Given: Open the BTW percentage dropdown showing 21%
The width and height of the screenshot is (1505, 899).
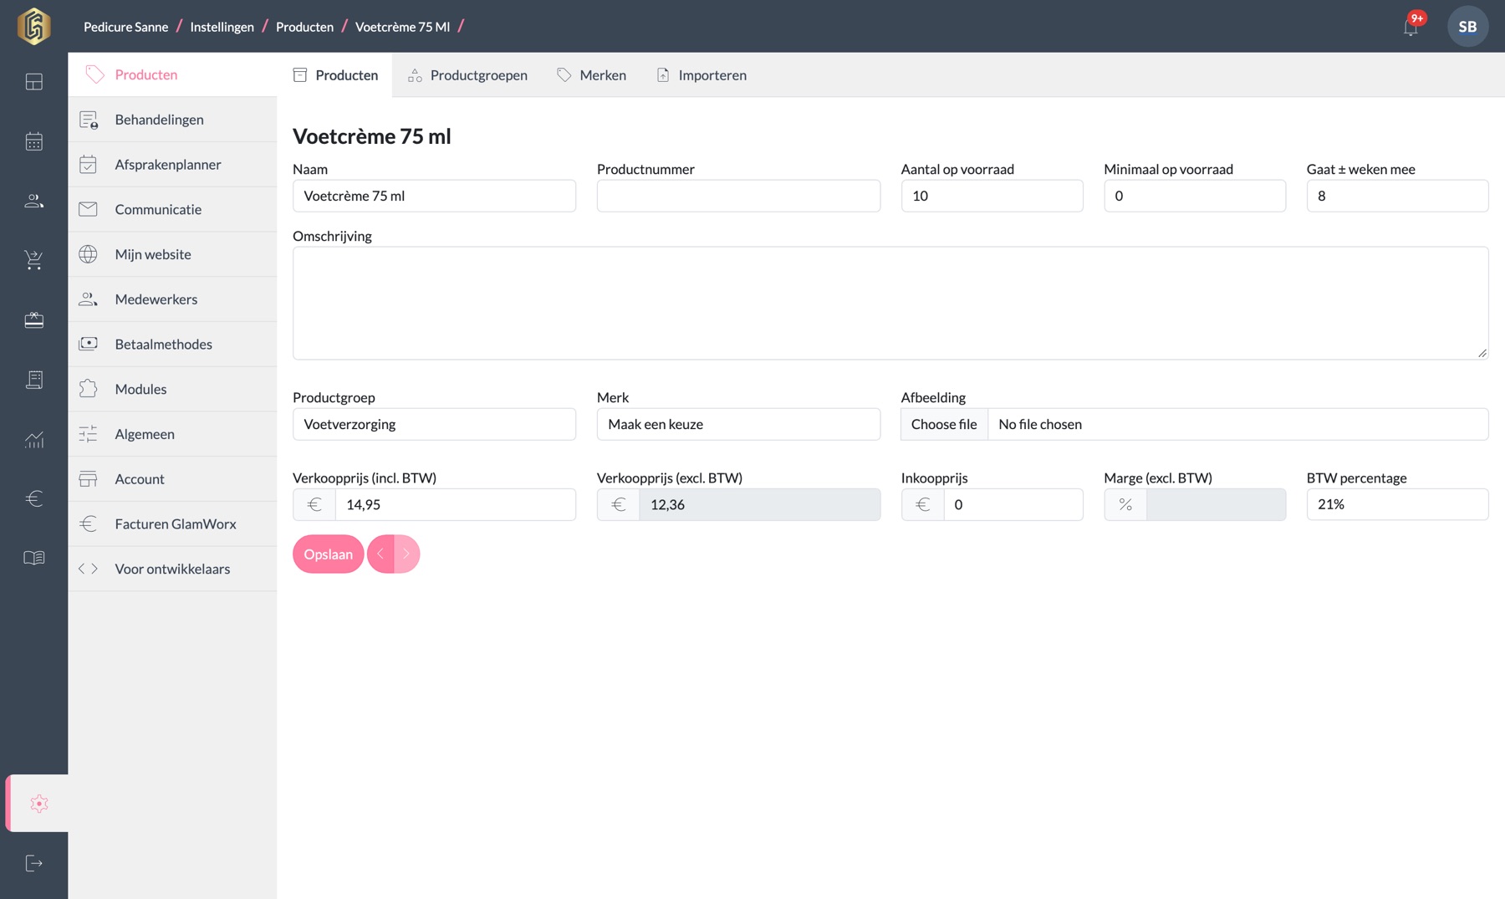Looking at the screenshot, I should 1397,504.
